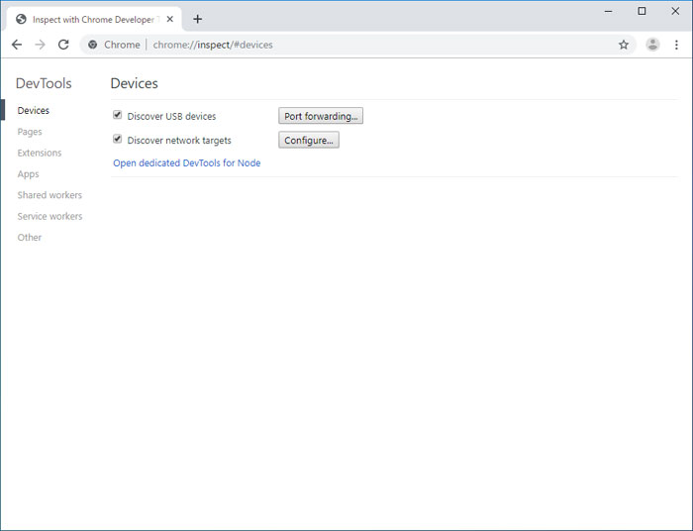The width and height of the screenshot is (693, 531).
Task: Open dedicated DevTools for Node link
Action: pos(186,162)
